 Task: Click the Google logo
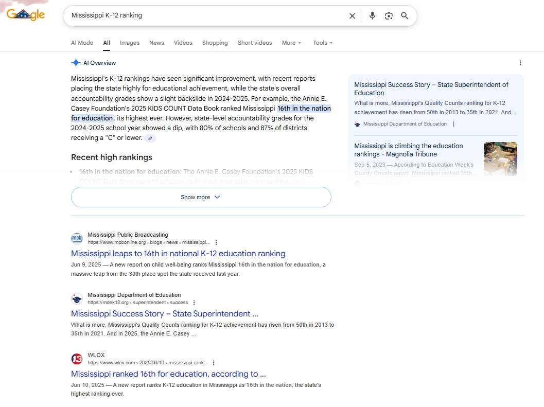26,14
